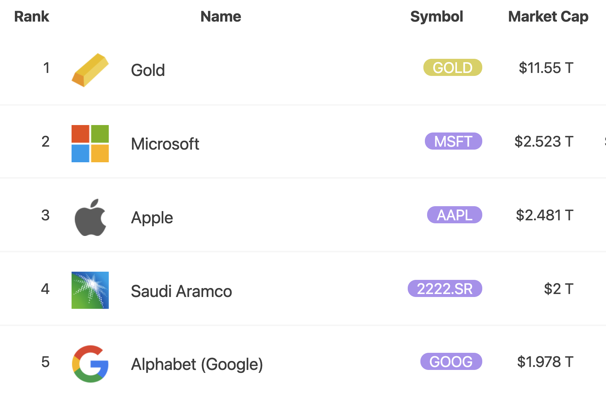Open the Gold asset link
The height and width of the screenshot is (393, 606).
point(148,70)
